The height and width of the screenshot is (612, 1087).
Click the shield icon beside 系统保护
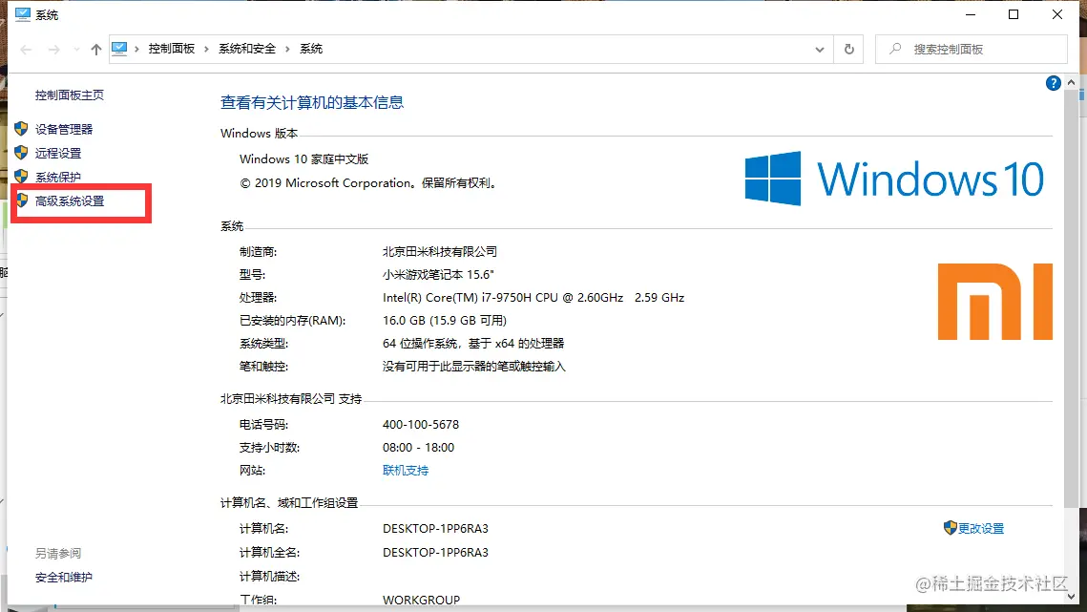pos(22,177)
